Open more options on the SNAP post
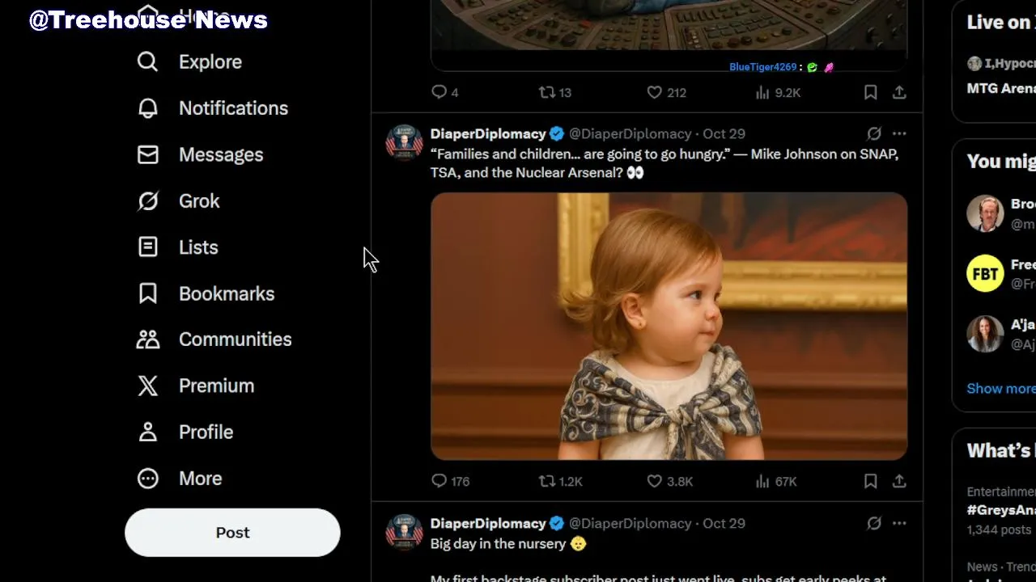1036x582 pixels. click(x=899, y=133)
